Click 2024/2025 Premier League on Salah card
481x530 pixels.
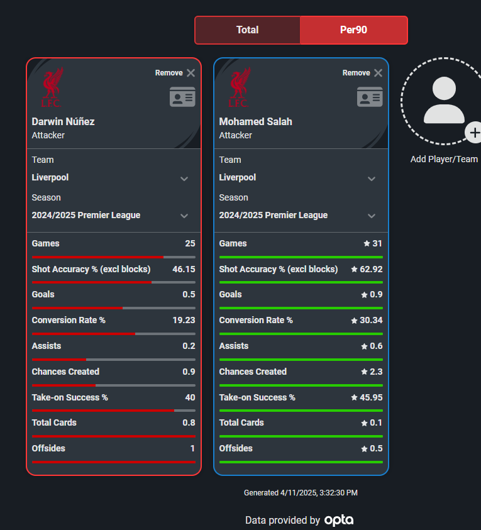pos(273,215)
